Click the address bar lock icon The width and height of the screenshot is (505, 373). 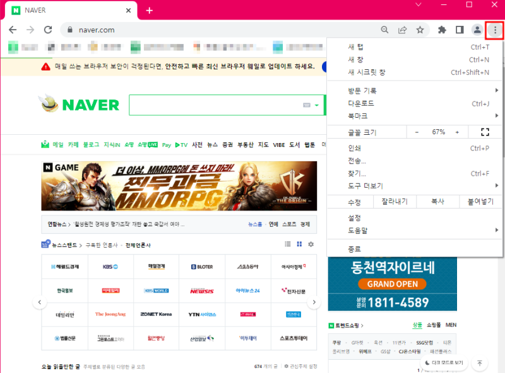70,30
